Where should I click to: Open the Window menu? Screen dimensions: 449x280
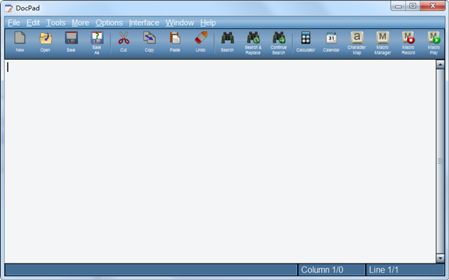click(180, 22)
